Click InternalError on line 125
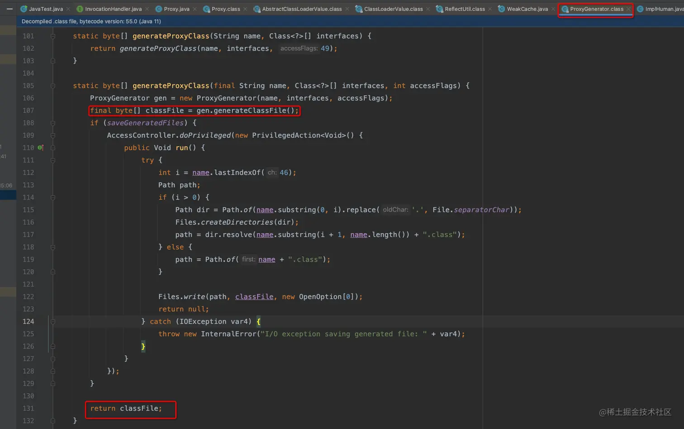Screen dimensions: 684x429 click(x=228, y=334)
